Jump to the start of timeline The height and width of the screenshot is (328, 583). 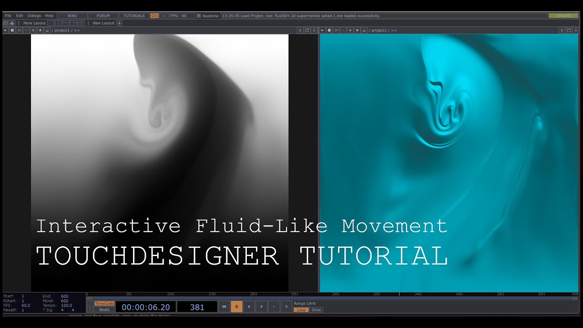click(224, 307)
